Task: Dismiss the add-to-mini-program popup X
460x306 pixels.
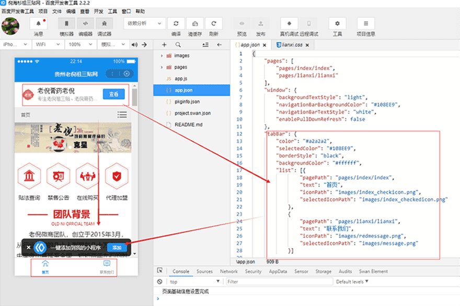Action: click(x=28, y=248)
